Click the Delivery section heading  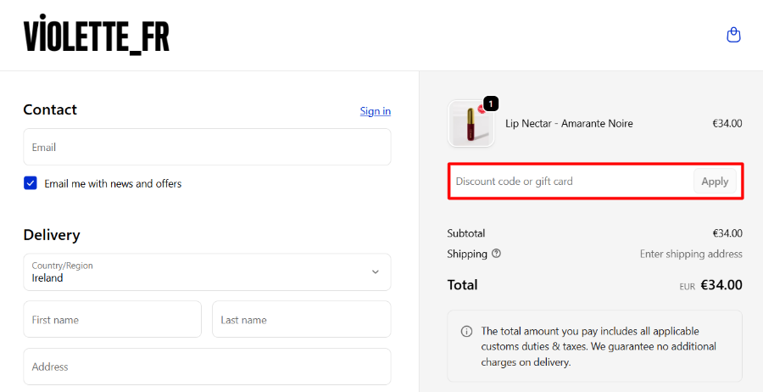tap(52, 235)
